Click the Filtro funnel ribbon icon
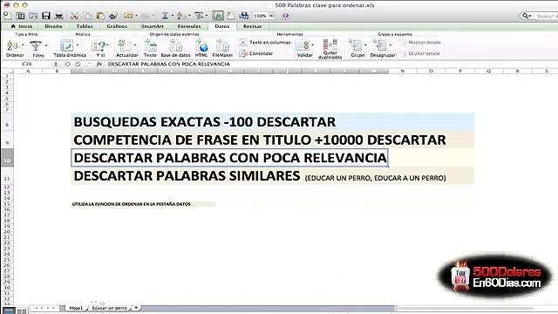This screenshot has height=314, width=558. tap(35, 45)
